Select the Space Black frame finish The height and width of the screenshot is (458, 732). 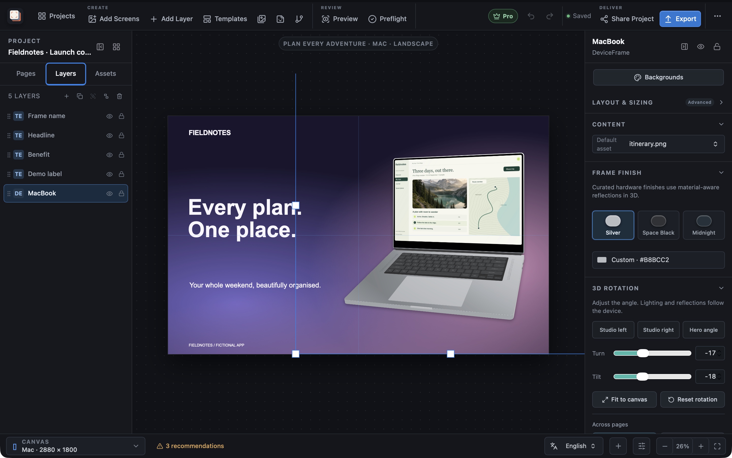(x=658, y=225)
